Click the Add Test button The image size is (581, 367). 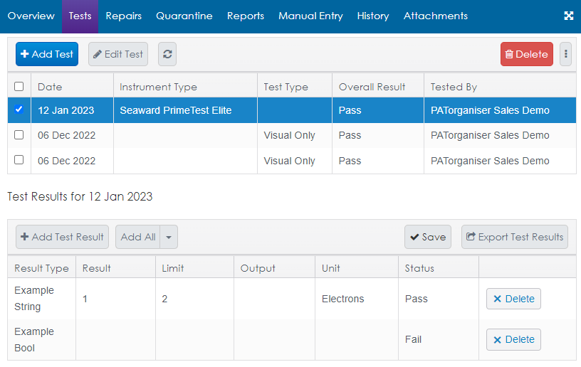47,54
